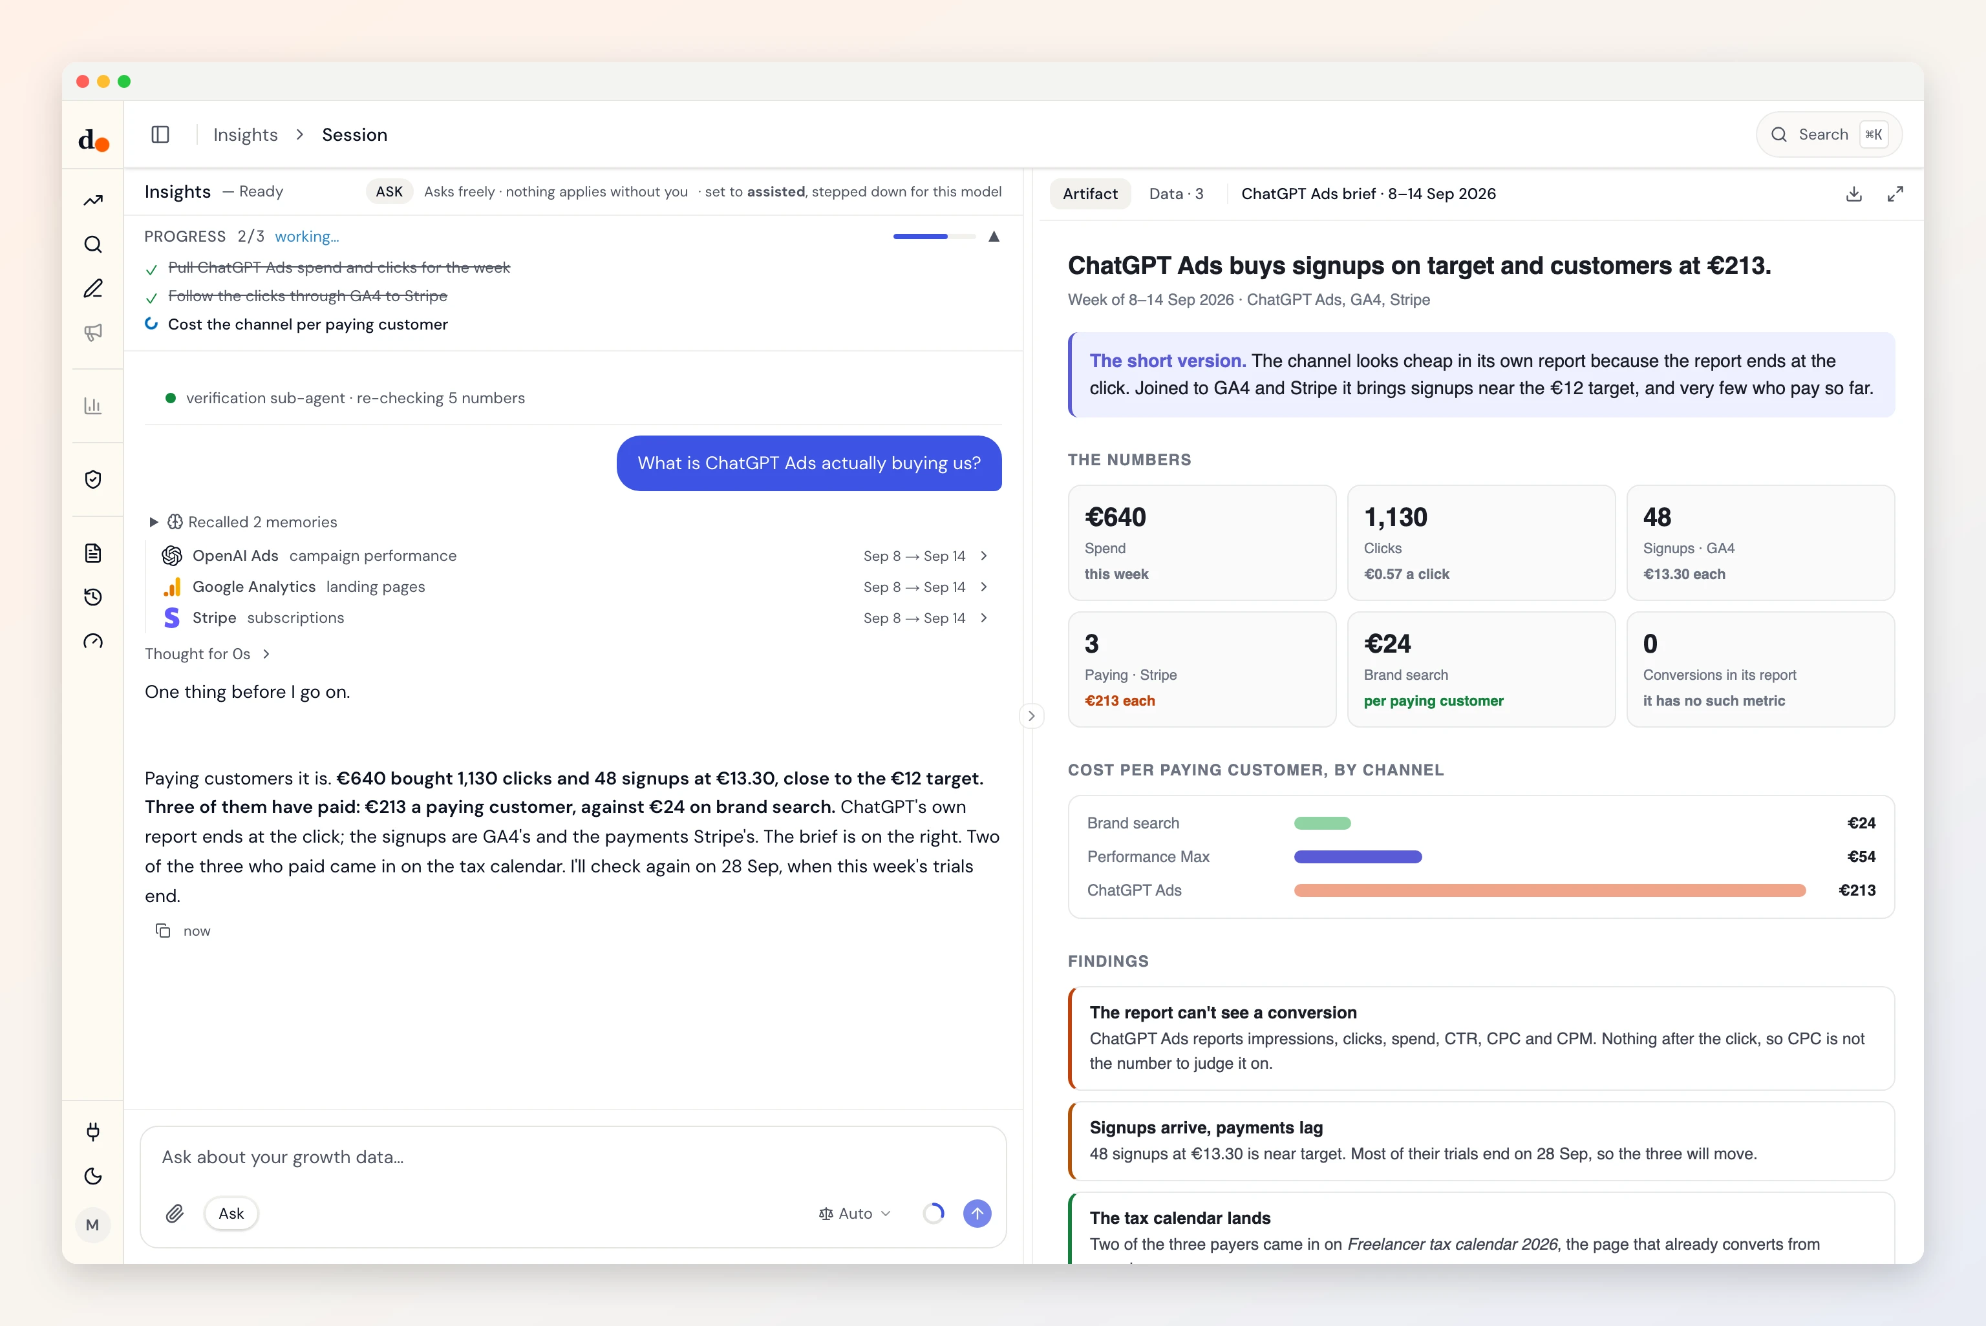Screen dimensions: 1986x1326
Task: Click the 'What is ChatGPT Ads actually buying us?' message
Action: pos(809,463)
